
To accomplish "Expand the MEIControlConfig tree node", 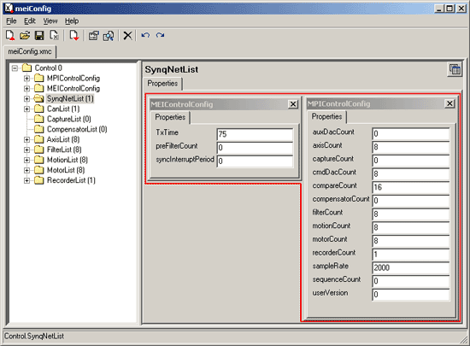I will tap(26, 88).
